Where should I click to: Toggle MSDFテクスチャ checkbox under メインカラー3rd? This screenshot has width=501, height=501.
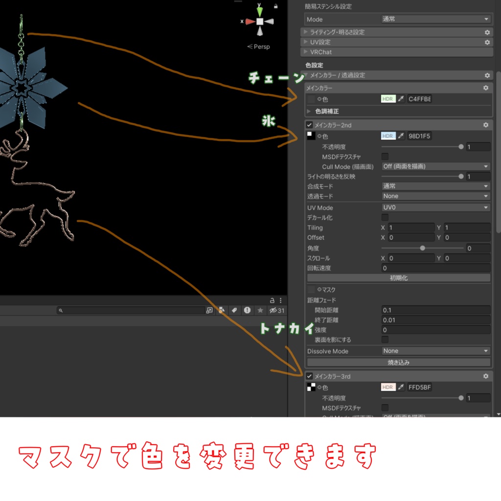(x=385, y=408)
